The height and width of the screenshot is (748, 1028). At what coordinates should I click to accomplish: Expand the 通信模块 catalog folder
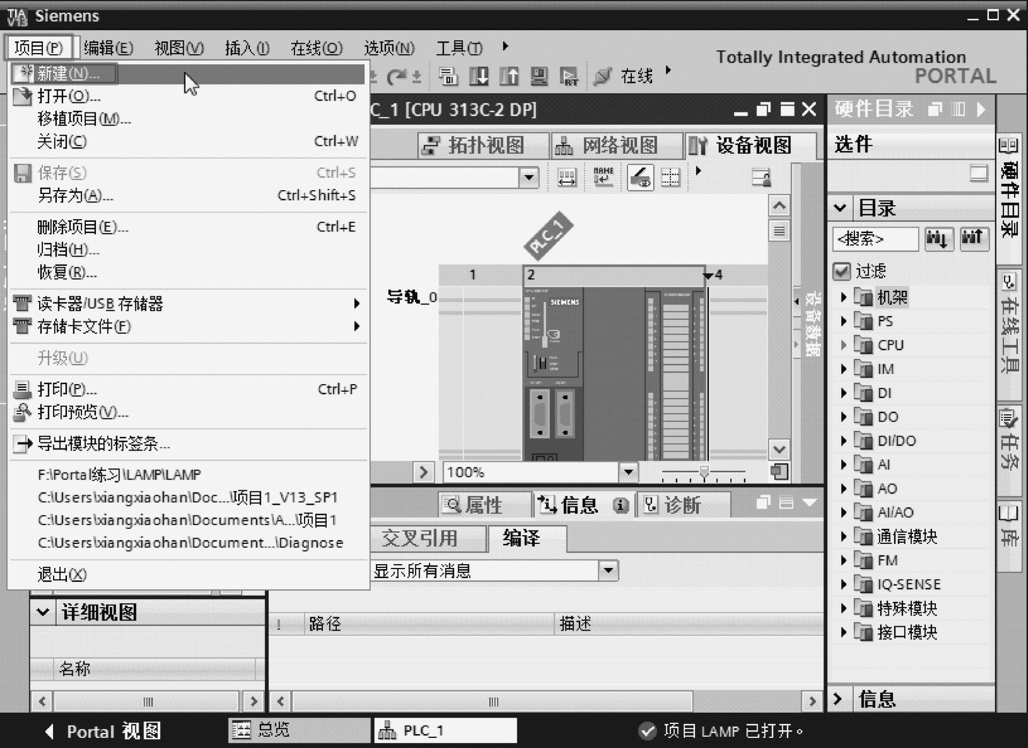pyautogui.click(x=844, y=536)
